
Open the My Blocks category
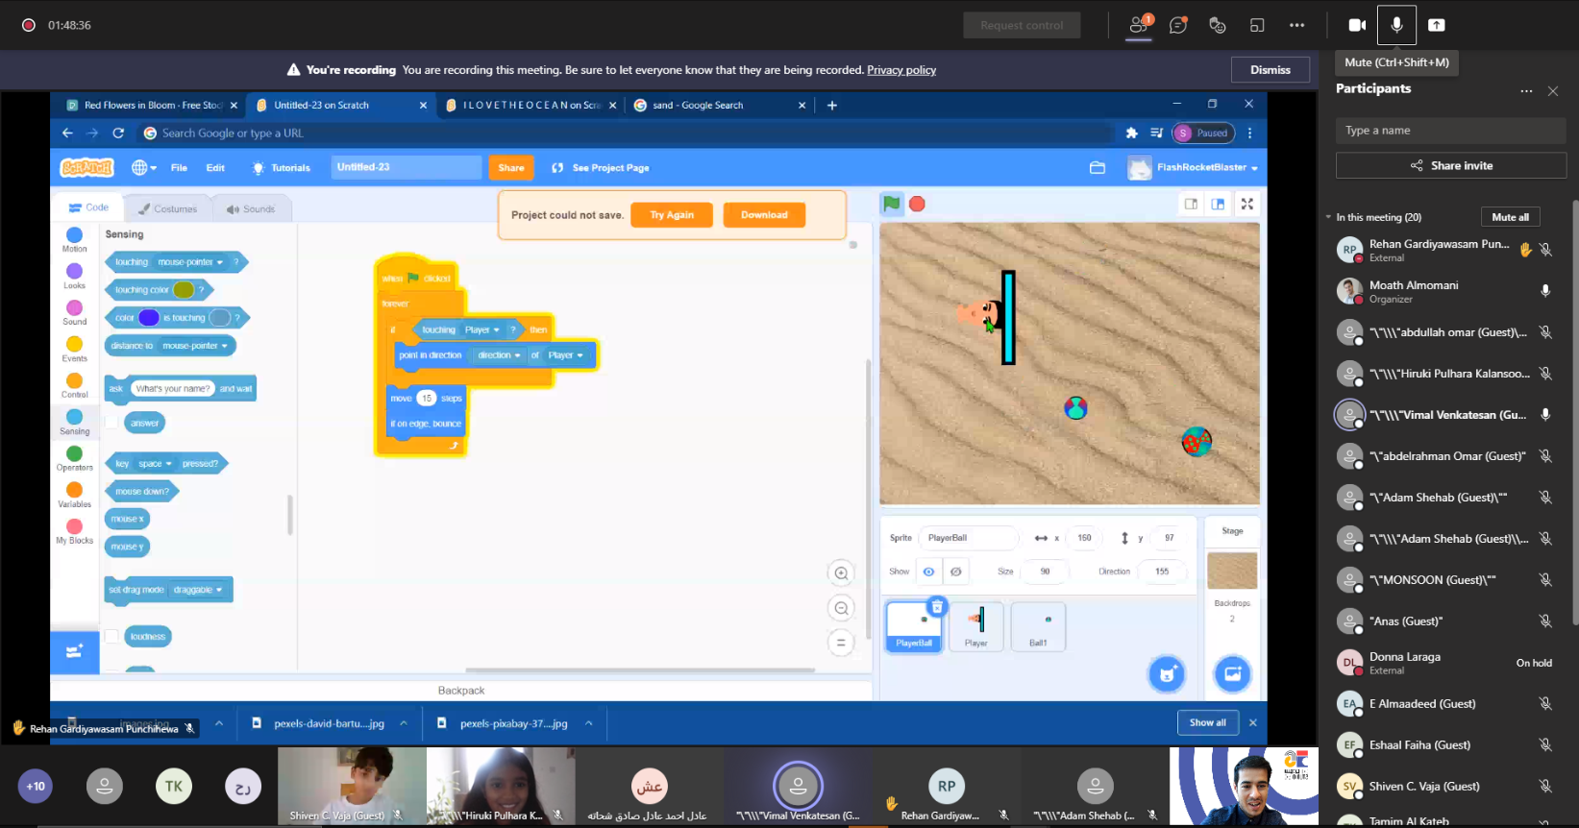coord(74,532)
